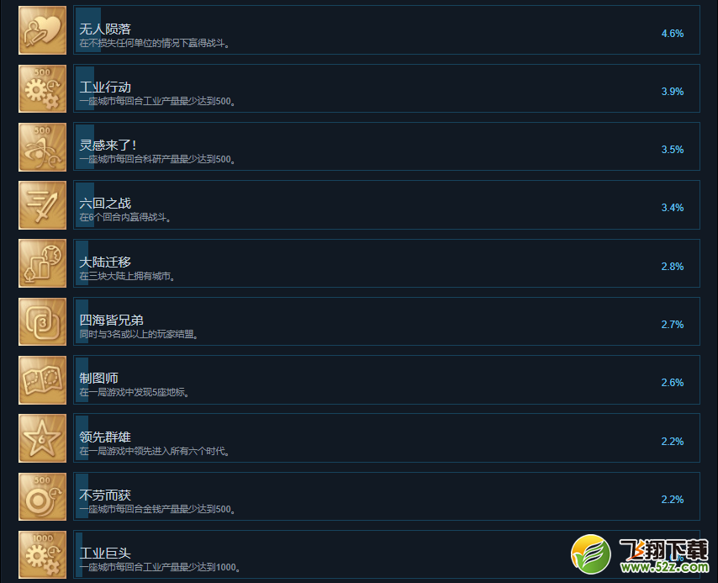Select the 无人陨落 achievement title

click(x=105, y=29)
